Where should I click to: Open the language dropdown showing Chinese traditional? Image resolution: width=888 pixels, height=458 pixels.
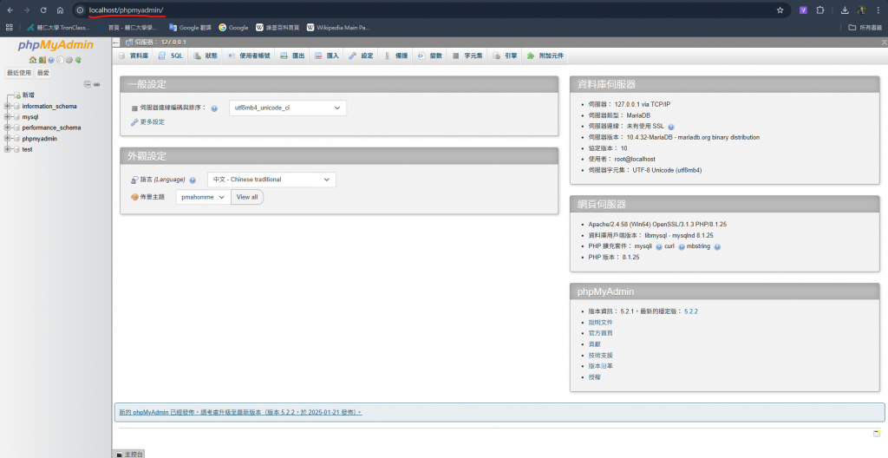click(271, 180)
